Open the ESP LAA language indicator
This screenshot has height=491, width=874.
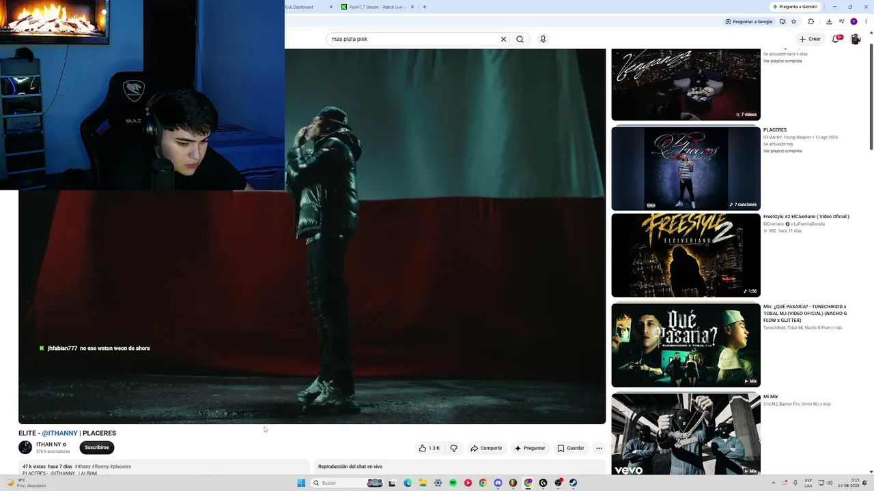point(808,483)
